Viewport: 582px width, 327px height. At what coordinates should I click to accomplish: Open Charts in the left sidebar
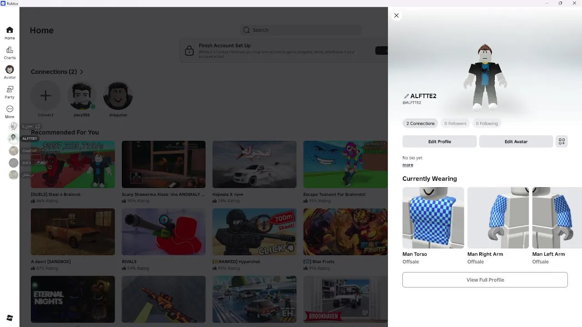[x=10, y=53]
